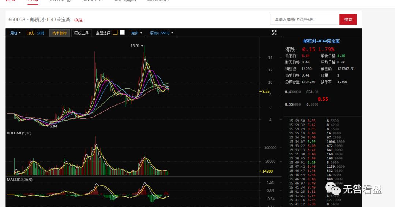The height and width of the screenshot is (207, 395).
Task: Click the 14280 volume axis label
Action: 266,171
